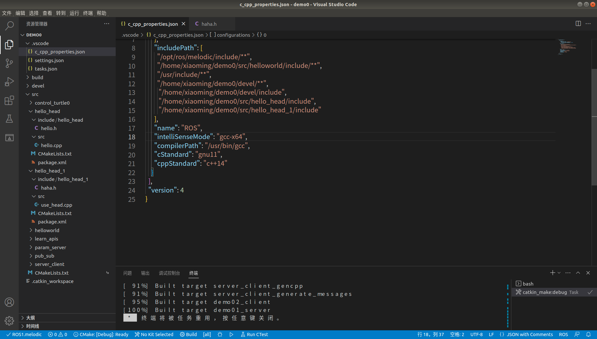Click the feedback icon in status bar

(577, 334)
